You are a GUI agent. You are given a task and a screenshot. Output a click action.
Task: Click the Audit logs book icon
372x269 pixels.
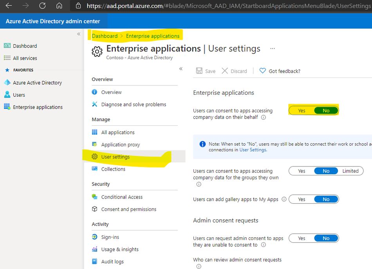point(94,261)
